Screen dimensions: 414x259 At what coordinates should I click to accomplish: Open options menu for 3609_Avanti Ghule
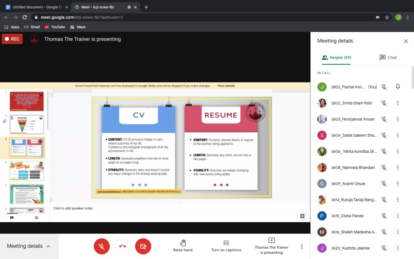click(398, 184)
